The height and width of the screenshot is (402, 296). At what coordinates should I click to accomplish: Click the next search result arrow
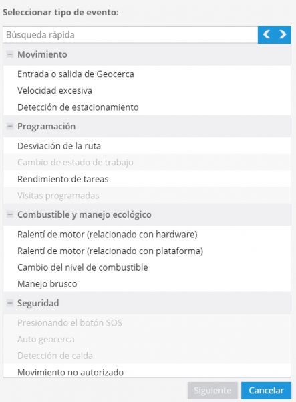(283, 34)
